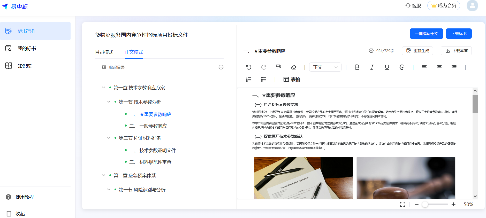Align text right
This screenshot has width=486, height=218.
tap(454, 67)
